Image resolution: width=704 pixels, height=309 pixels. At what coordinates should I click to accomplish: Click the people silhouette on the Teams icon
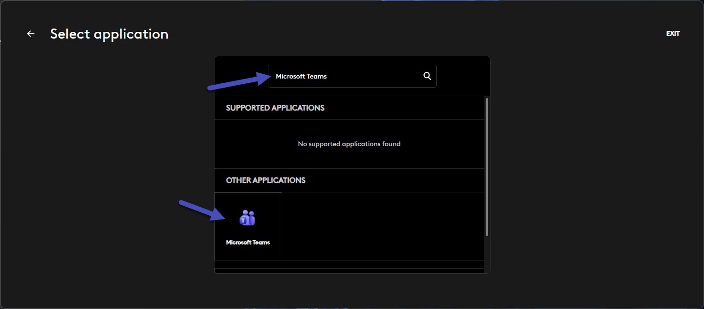click(250, 216)
